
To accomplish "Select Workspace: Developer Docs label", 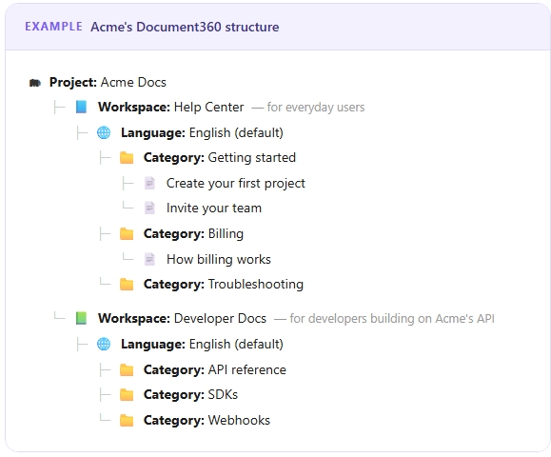I will tap(182, 318).
